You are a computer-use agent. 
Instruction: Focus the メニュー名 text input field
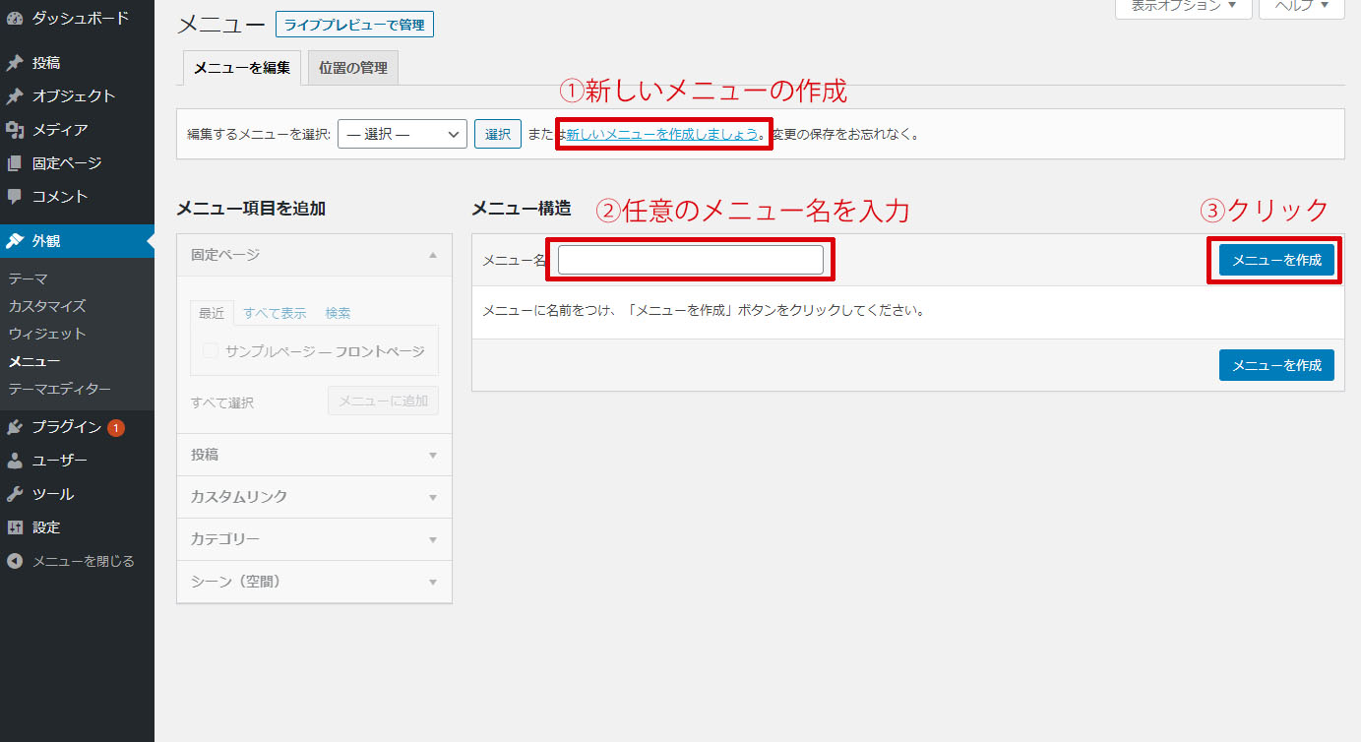point(691,260)
